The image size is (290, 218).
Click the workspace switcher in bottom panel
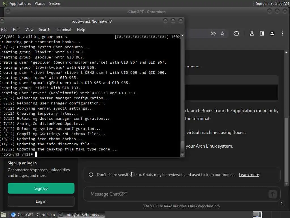(257, 215)
